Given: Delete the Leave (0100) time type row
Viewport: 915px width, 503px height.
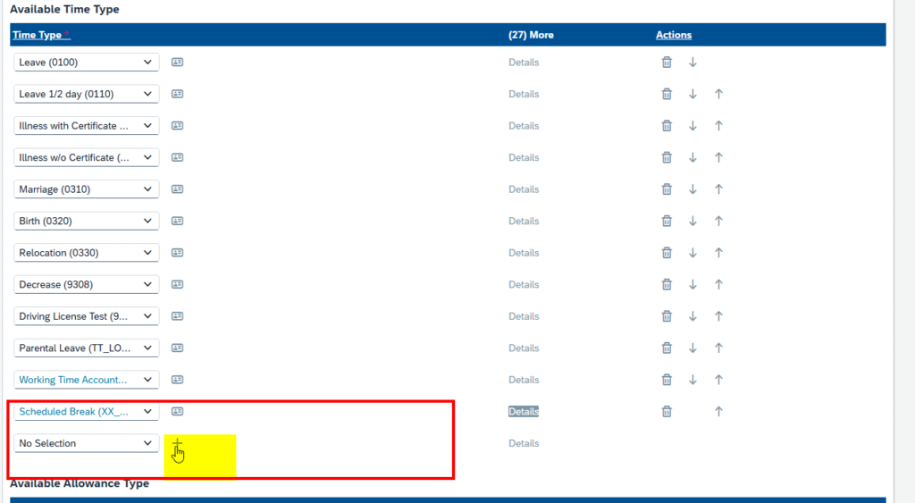Looking at the screenshot, I should pos(667,63).
